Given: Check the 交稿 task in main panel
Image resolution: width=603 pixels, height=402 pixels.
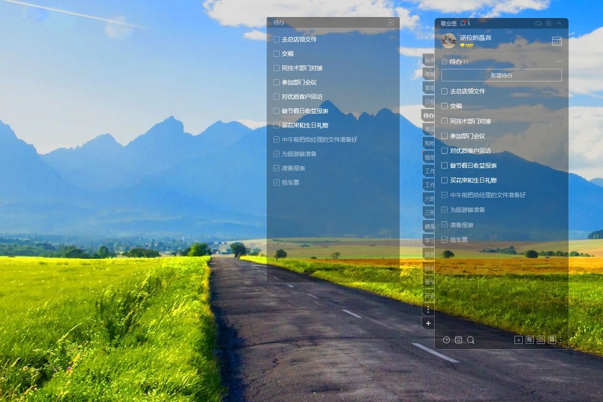Looking at the screenshot, I should click(444, 106).
